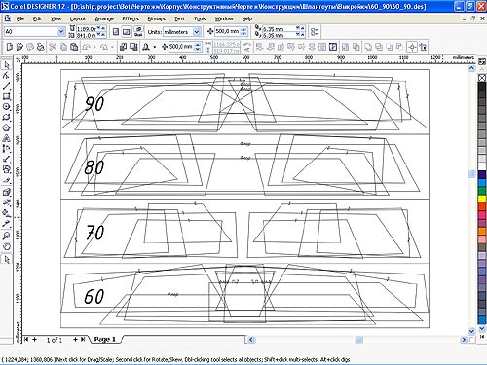This screenshot has height=365, width=487.
Task: Click the Paste clipboard icon
Action: point(74,47)
